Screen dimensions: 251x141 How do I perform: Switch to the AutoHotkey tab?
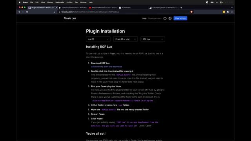click(x=133, y=8)
